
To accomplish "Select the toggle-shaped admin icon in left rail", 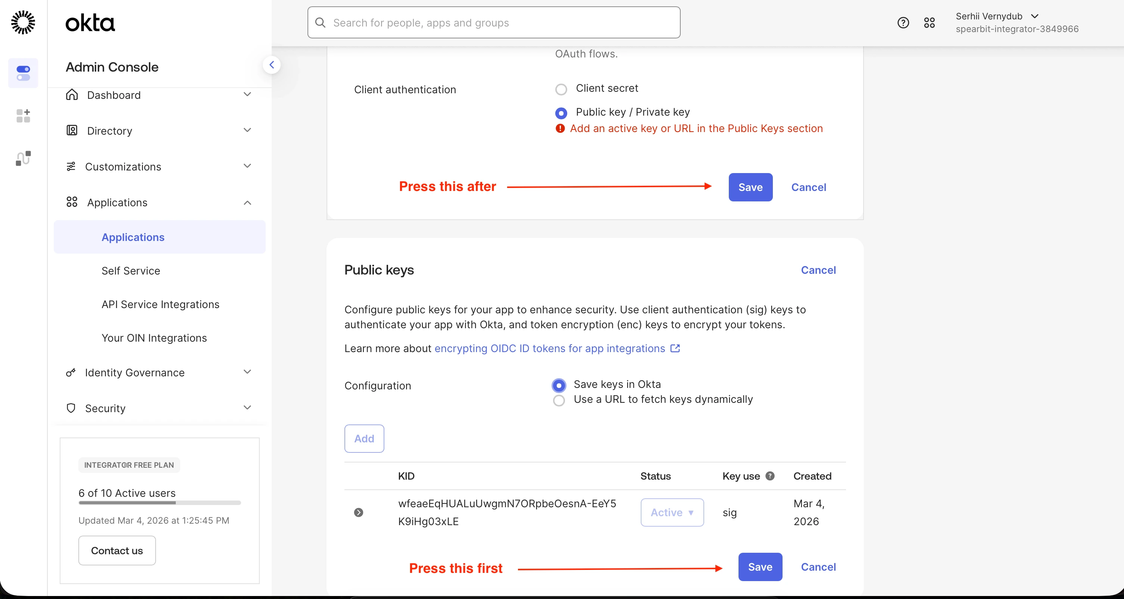I will [x=23, y=73].
